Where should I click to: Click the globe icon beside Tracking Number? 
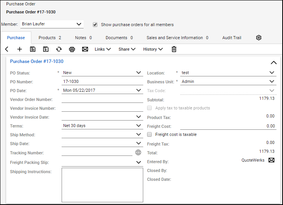139,153
